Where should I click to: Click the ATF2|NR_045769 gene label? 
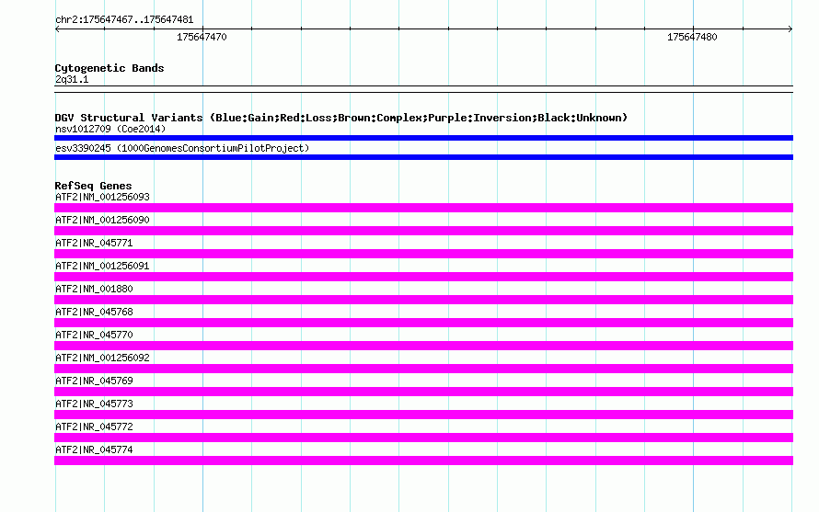click(x=94, y=381)
